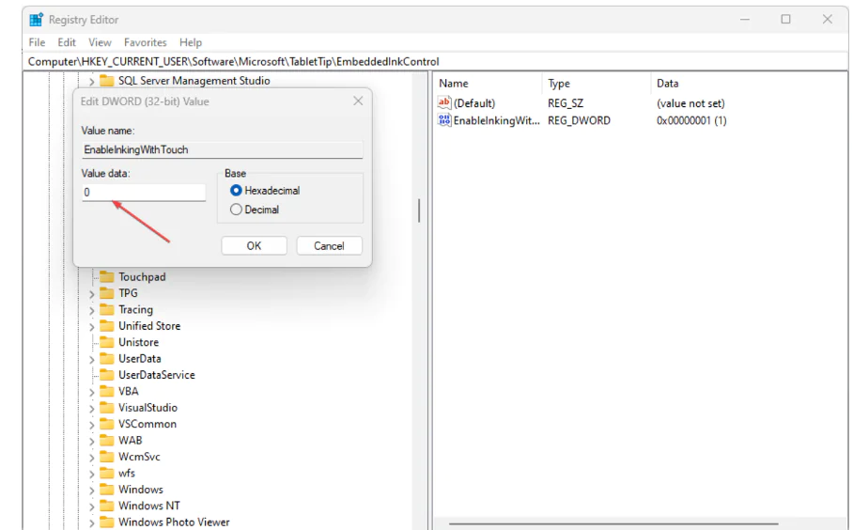Click the SQL Server Management Studio folder icon
Screen dimensions: 853x530
pyautogui.click(x=107, y=81)
